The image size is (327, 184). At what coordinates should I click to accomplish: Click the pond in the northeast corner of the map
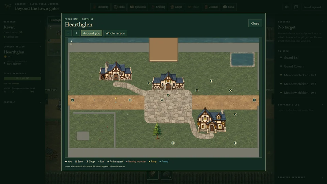[242, 60]
